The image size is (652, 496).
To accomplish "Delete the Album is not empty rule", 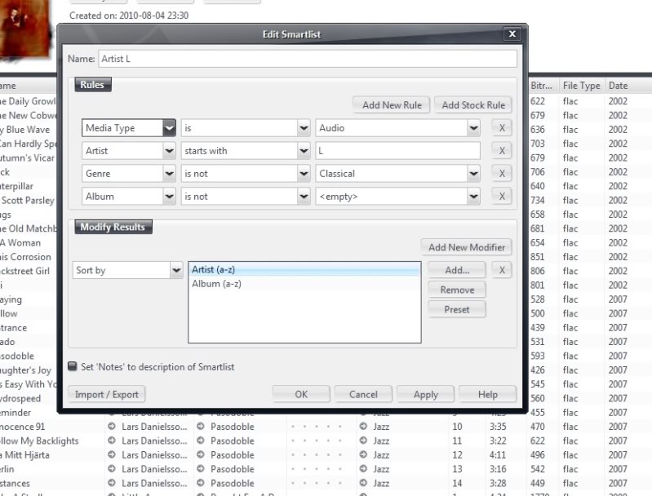I will (x=502, y=197).
